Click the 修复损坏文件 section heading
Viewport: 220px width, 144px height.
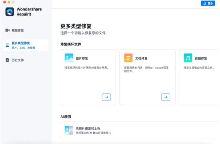click(x=71, y=44)
